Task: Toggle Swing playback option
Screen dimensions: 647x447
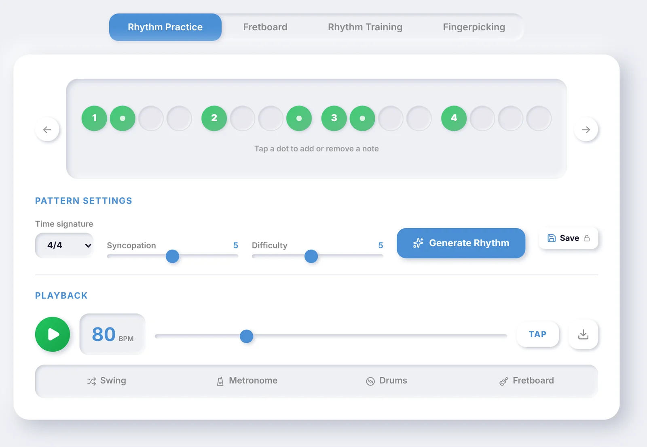Action: 106,381
